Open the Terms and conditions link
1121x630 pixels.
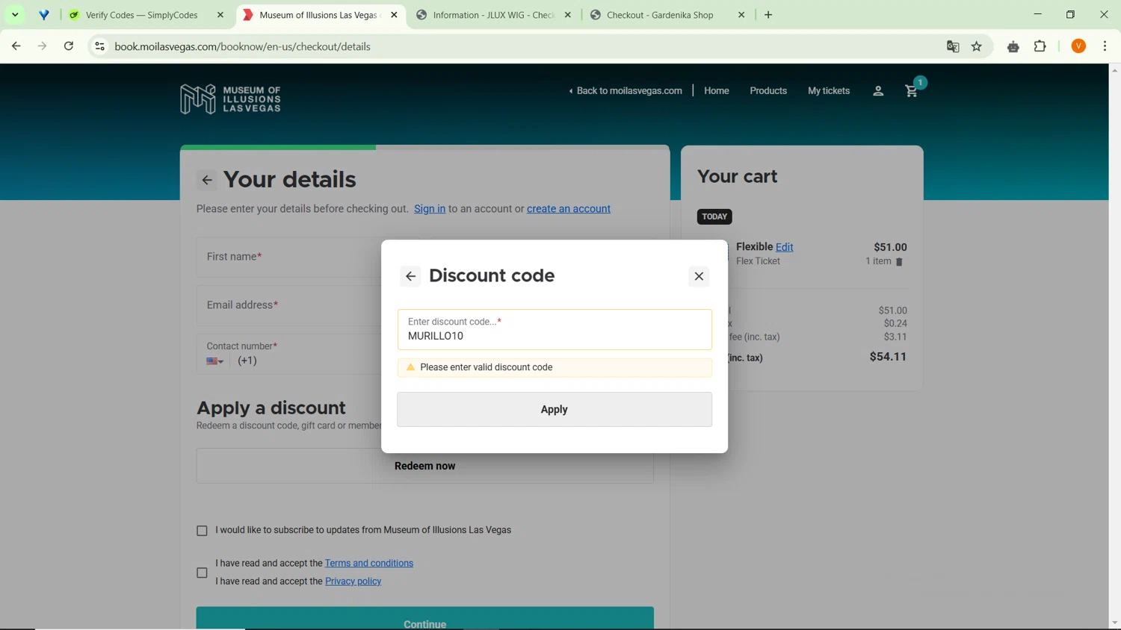(x=369, y=564)
